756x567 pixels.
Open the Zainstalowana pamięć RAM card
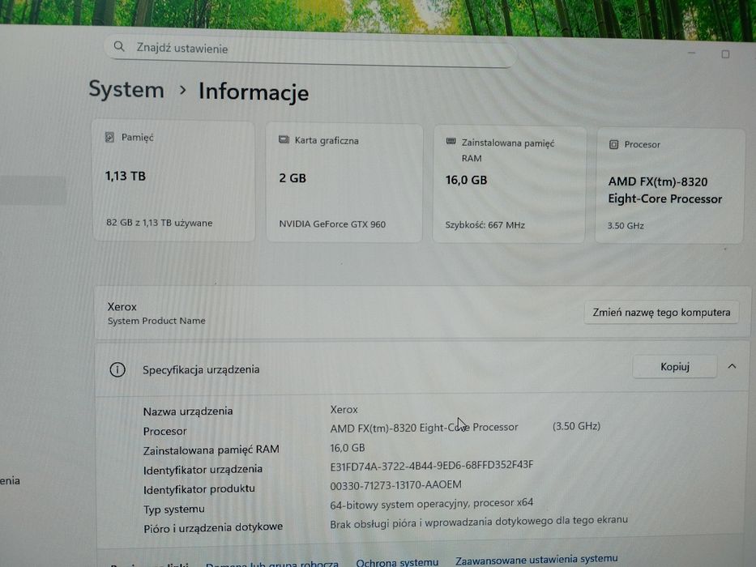coord(509,185)
